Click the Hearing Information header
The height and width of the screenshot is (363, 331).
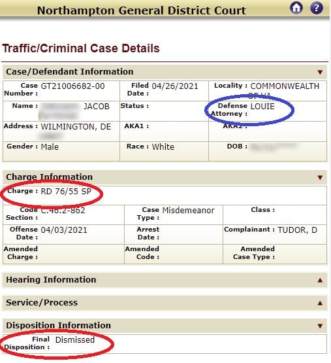coord(165,280)
